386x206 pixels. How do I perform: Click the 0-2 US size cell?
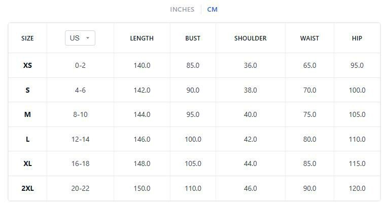point(80,65)
